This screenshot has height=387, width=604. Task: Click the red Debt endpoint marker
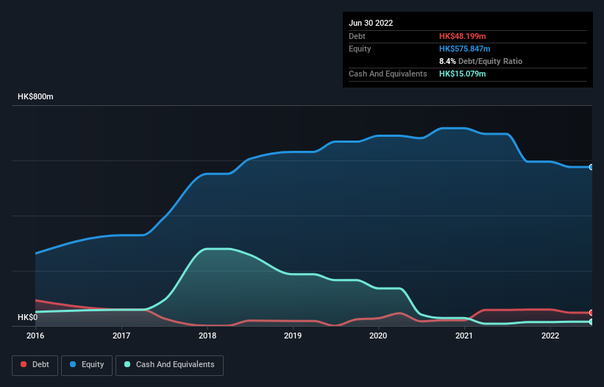591,313
